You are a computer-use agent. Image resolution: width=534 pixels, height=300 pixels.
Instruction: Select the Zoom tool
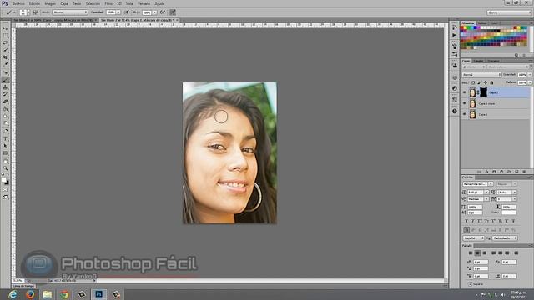pyautogui.click(x=5, y=168)
